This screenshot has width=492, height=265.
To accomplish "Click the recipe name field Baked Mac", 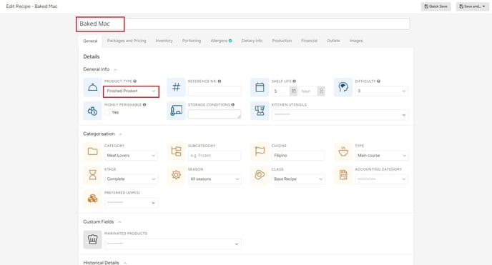I will click(244, 24).
